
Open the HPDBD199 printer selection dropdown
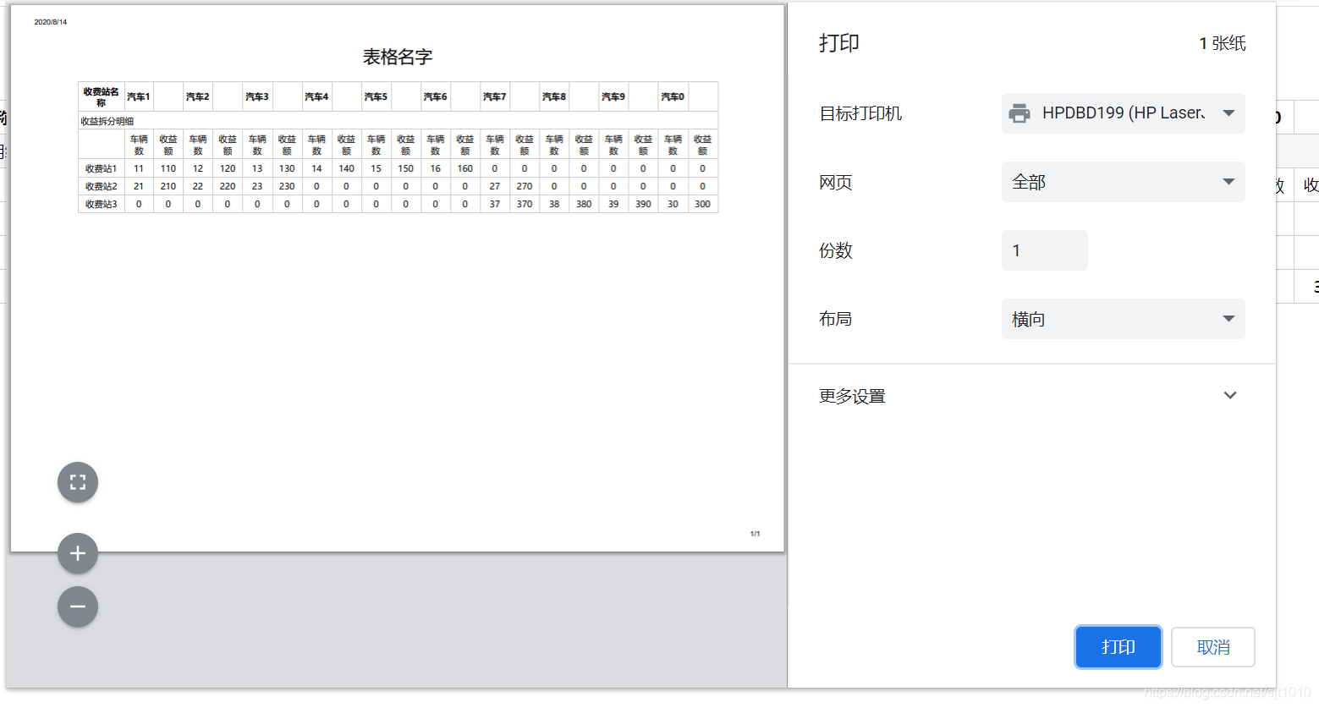(x=1123, y=113)
